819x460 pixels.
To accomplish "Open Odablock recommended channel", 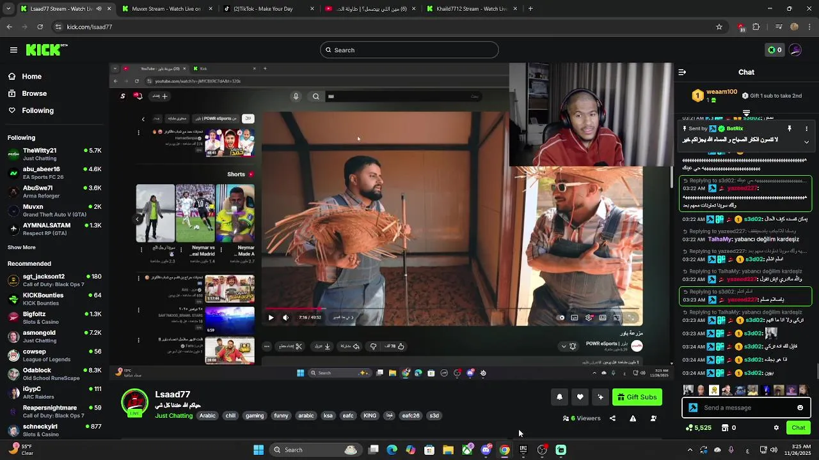I will tap(54, 374).
